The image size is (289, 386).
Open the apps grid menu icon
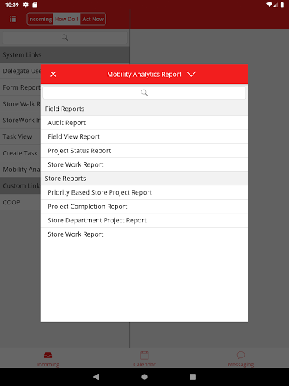tap(13, 19)
